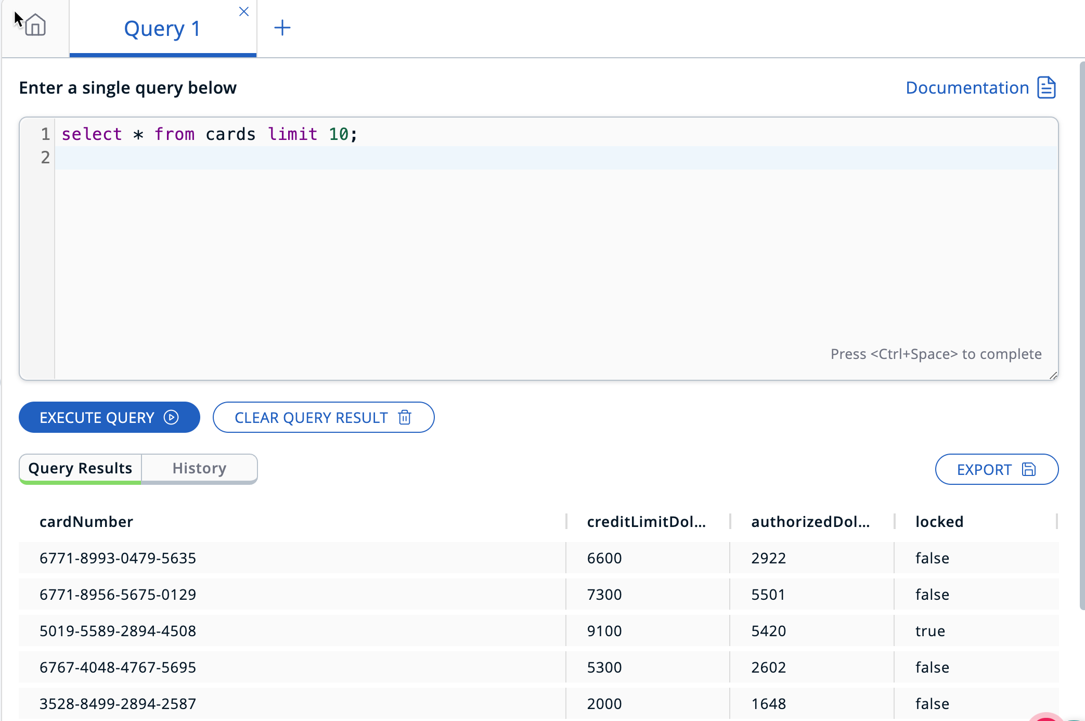Click the play icon on Execute Query

[171, 417]
